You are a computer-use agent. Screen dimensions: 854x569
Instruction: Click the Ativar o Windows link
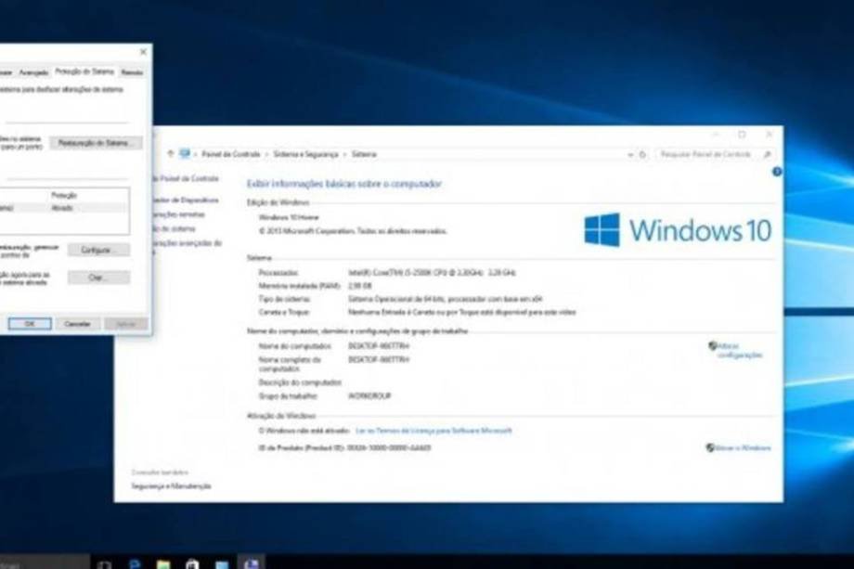tap(743, 448)
